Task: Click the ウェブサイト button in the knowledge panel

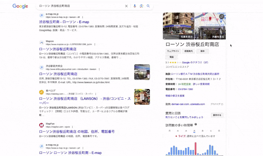Action: click(x=173, y=51)
